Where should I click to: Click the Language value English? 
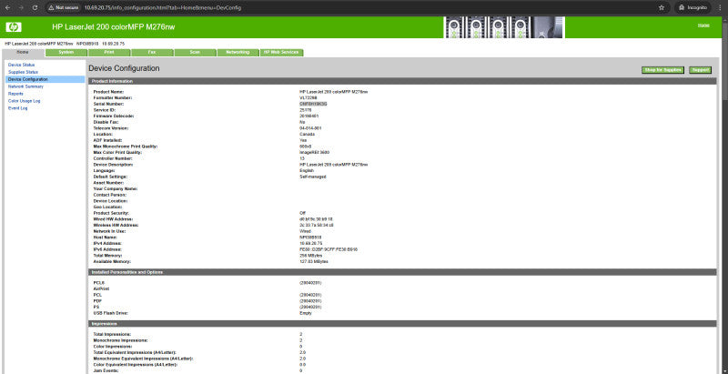(x=307, y=170)
